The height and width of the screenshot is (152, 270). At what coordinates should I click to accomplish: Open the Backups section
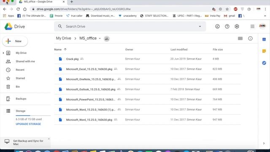click(21, 99)
